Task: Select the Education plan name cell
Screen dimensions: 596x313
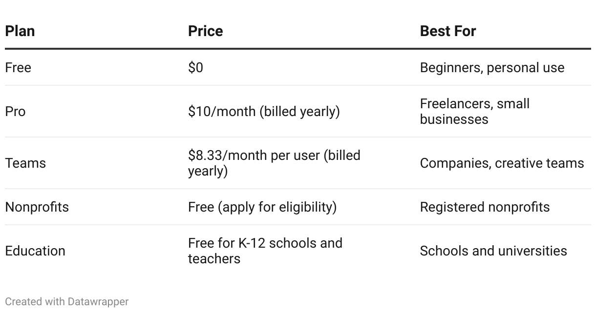Action: click(x=35, y=251)
